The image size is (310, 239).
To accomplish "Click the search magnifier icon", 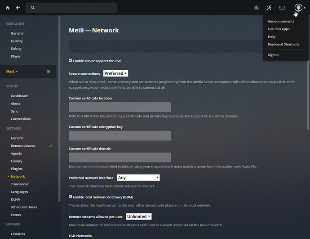I will click(33, 8).
